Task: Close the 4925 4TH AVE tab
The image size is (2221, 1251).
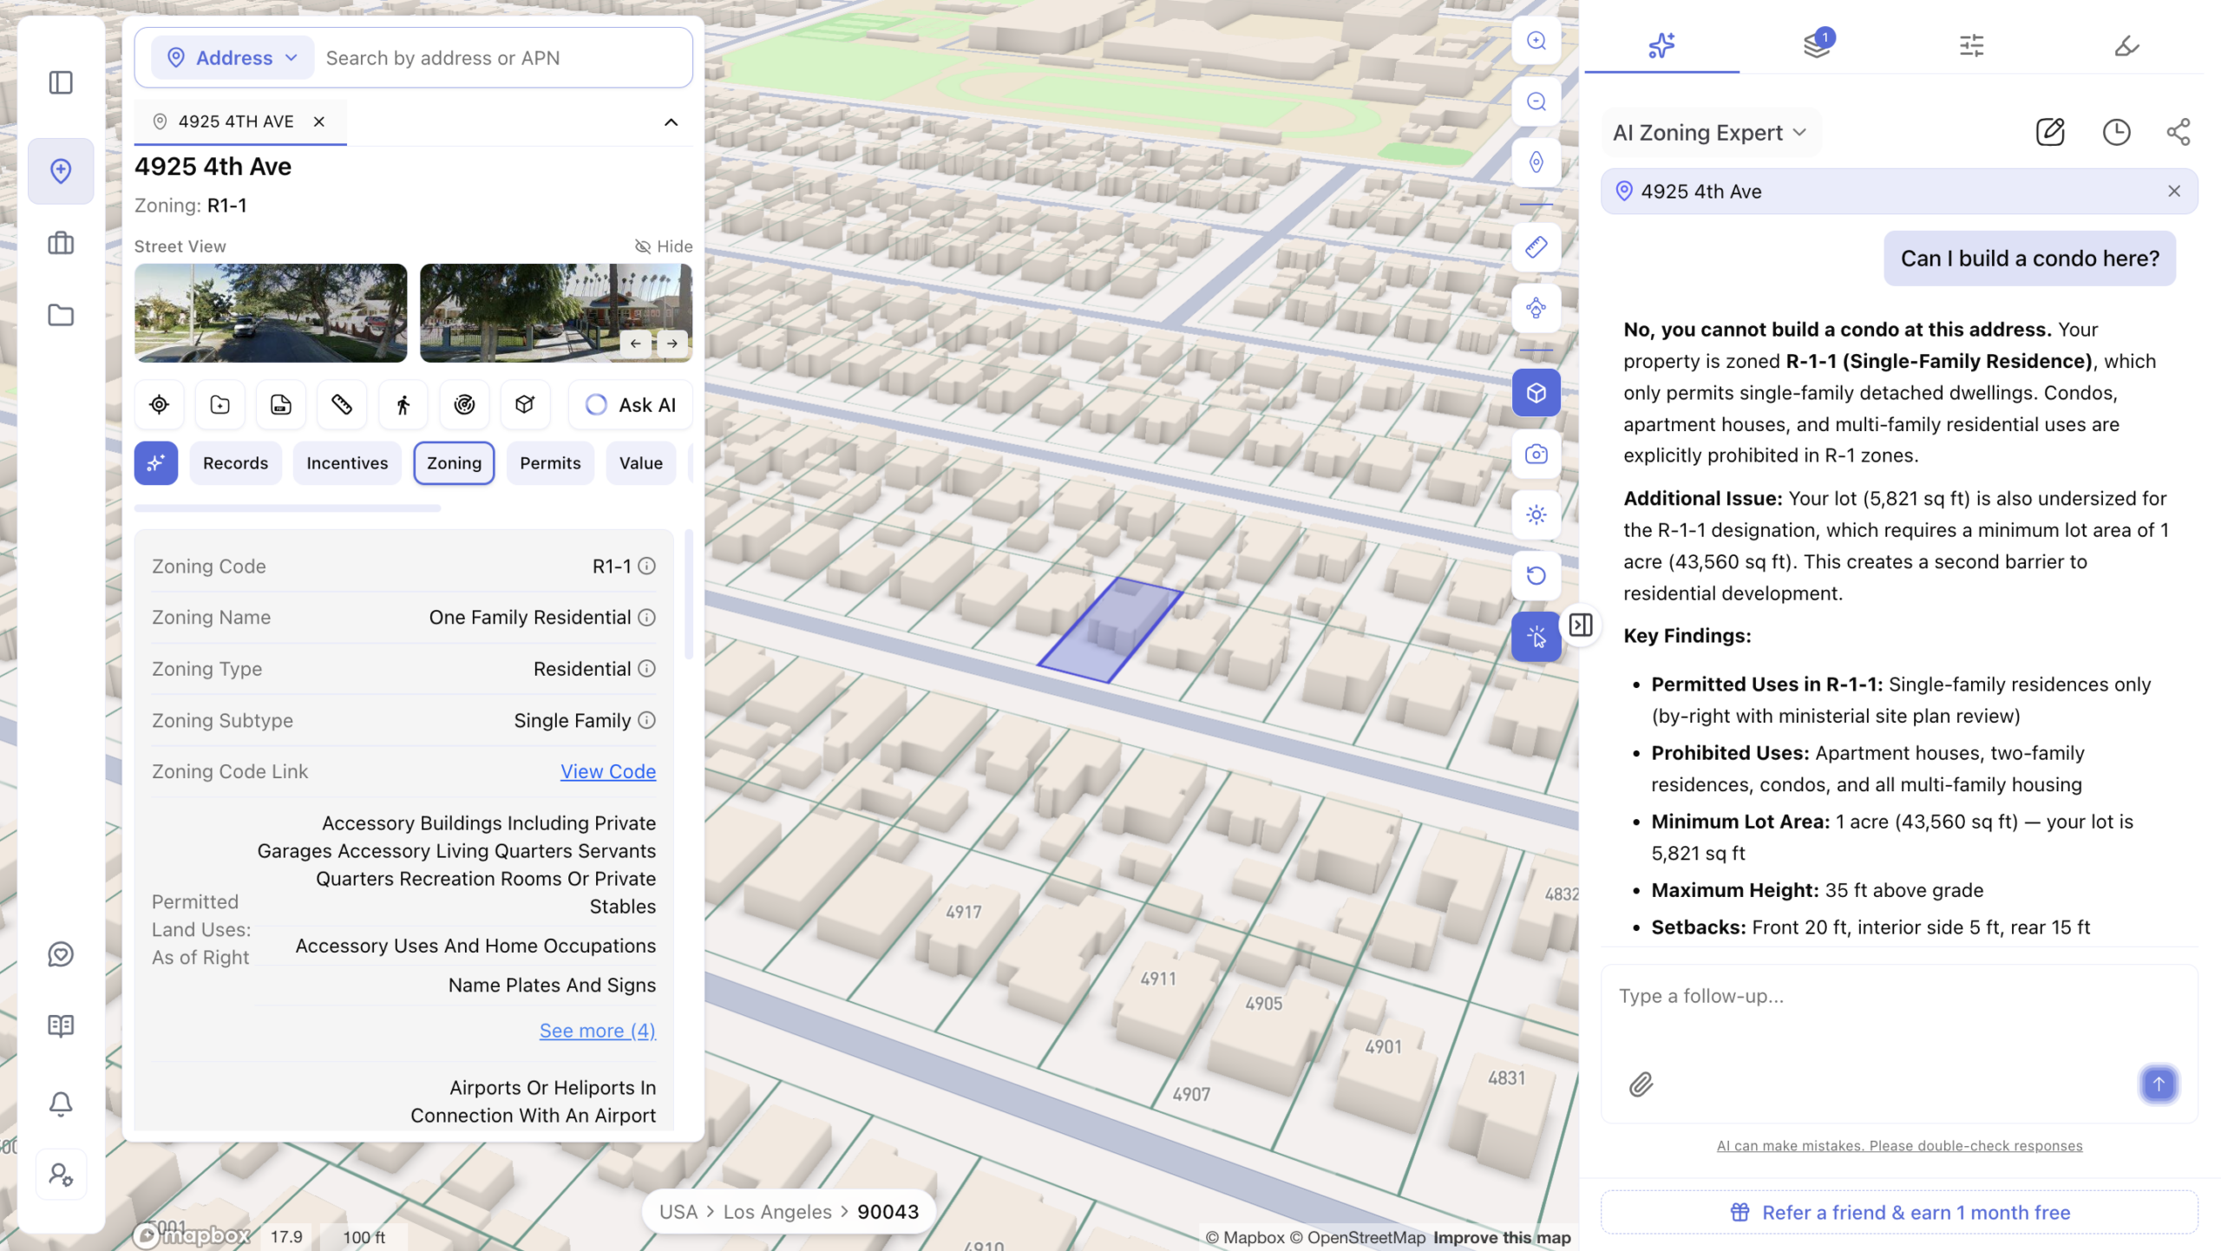Action: 319,121
